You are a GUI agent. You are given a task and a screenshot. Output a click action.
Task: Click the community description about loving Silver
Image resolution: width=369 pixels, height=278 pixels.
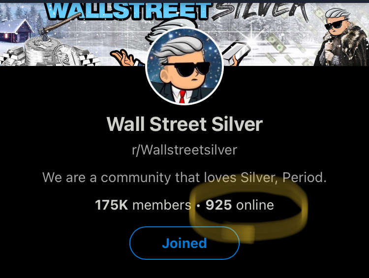(x=184, y=177)
